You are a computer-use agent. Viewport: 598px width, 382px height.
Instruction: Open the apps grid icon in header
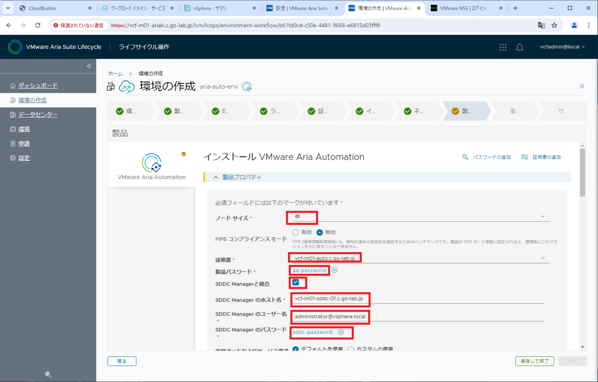coord(503,47)
